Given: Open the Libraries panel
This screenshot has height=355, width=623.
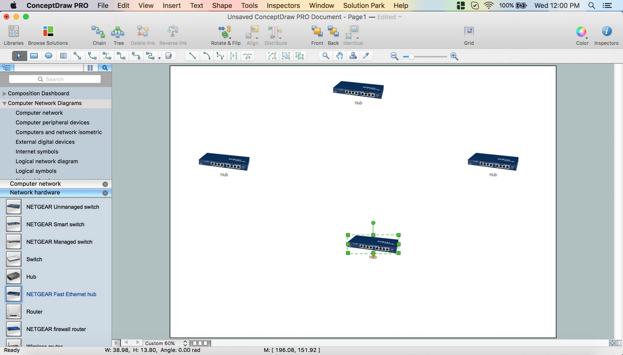Looking at the screenshot, I should (x=14, y=34).
